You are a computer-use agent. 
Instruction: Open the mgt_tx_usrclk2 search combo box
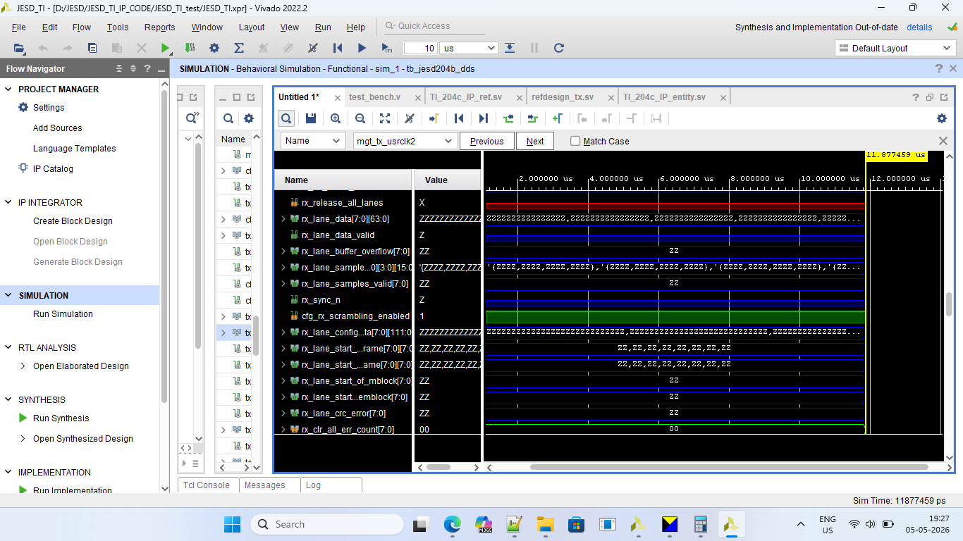[405, 141]
